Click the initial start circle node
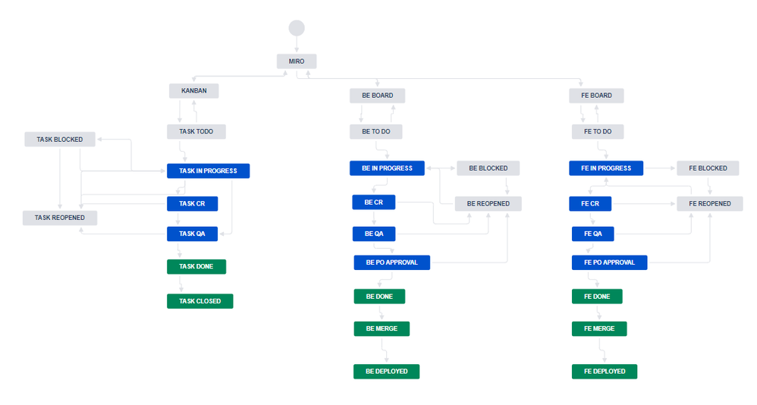The image size is (757, 405). 297,28
